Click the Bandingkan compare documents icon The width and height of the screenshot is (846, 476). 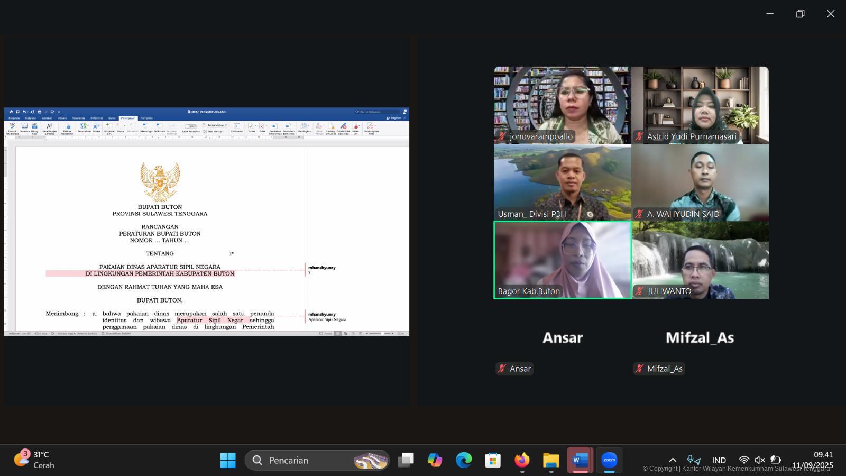304,127
